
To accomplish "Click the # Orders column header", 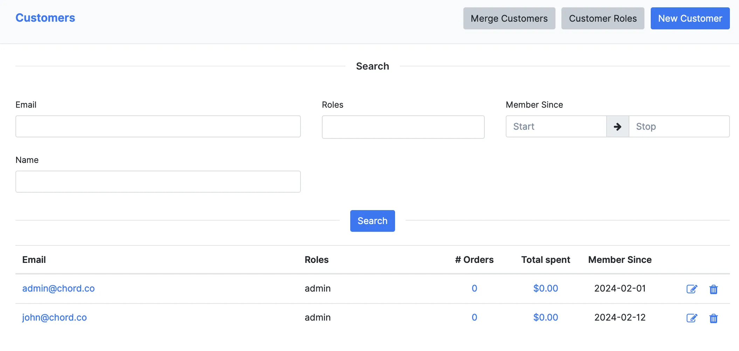I will coord(474,260).
